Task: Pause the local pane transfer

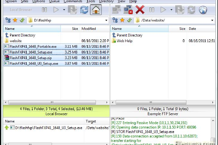Action: coord(44,10)
